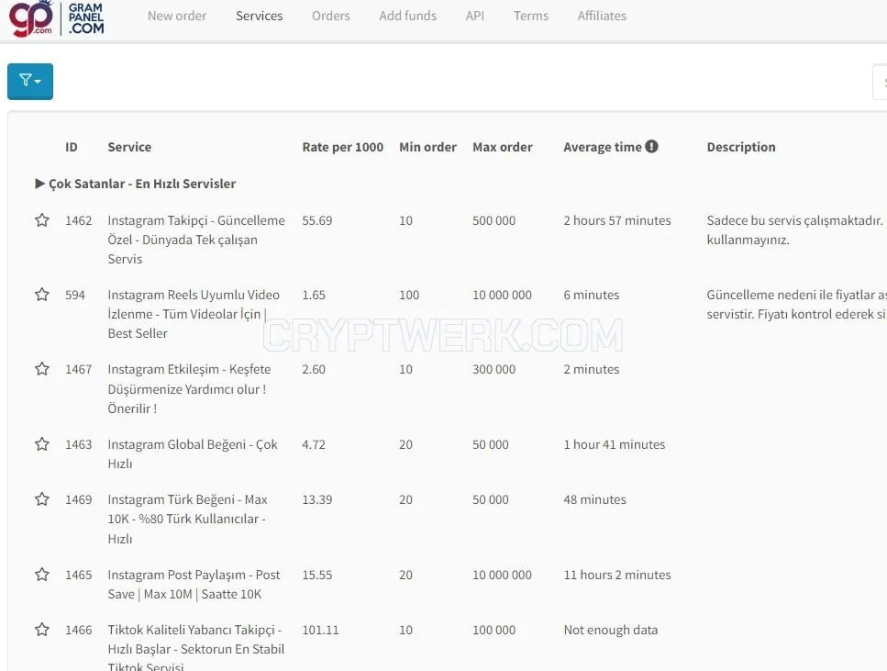The image size is (887, 671).
Task: Click the Max order column header
Action: point(503,147)
